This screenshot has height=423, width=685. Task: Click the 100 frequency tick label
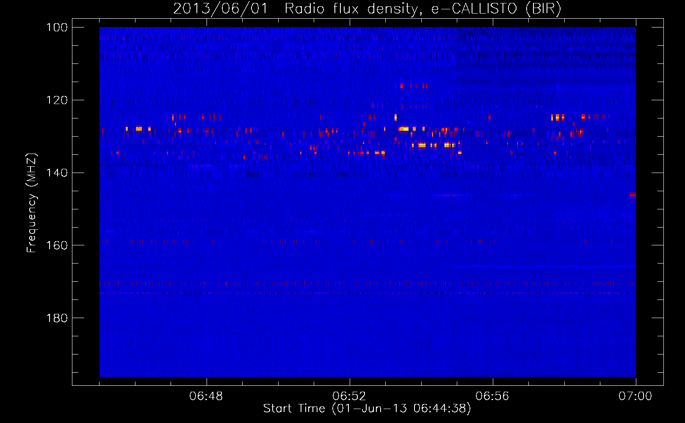pos(57,27)
